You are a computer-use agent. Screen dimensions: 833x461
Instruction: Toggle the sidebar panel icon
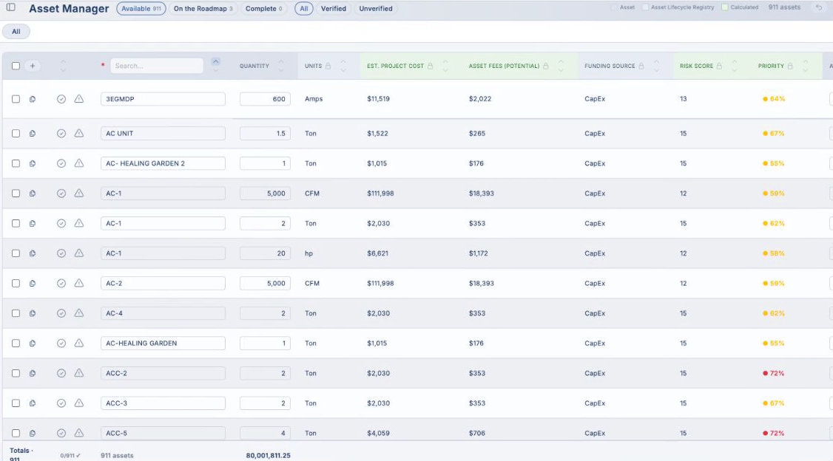(x=10, y=7)
